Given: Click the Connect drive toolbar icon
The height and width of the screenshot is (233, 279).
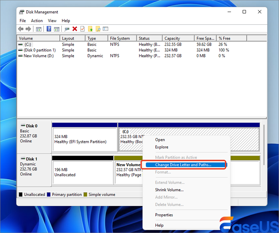Looking at the screenshot, I should [x=67, y=29].
